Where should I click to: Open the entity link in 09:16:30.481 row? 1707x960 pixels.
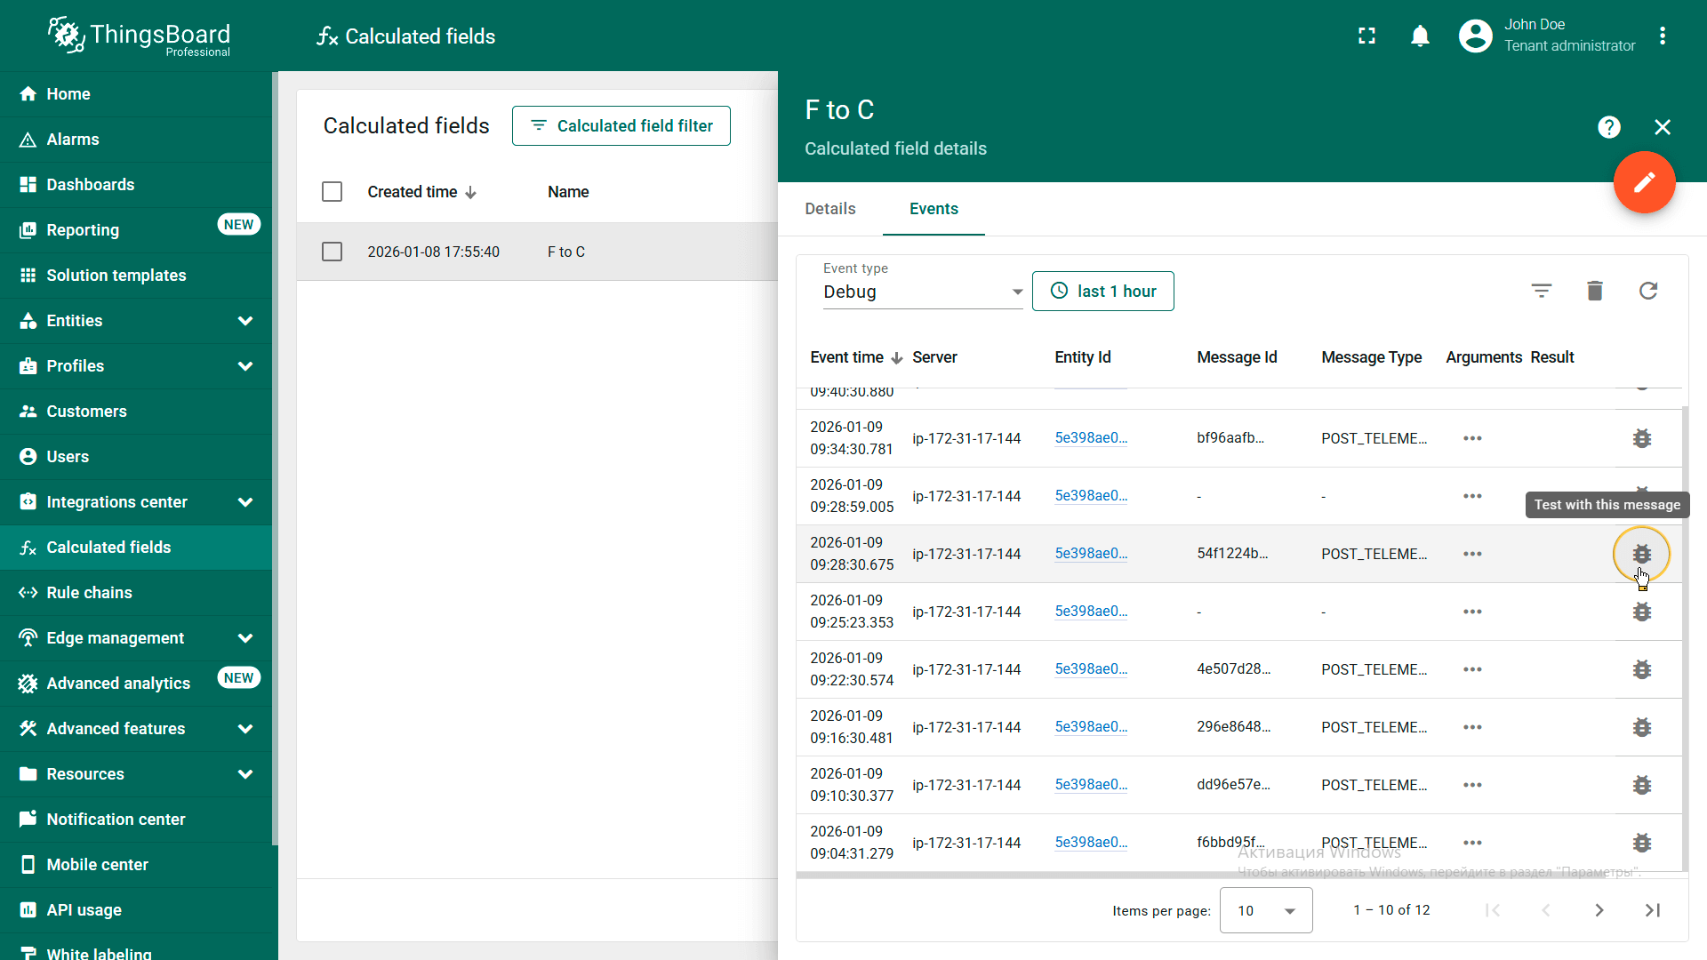coord(1090,727)
